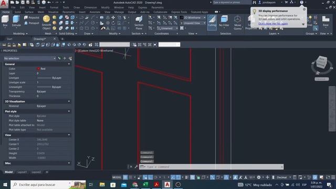Select the Rotate tool in Modify panel
336x189 pixels.
click(113, 23)
